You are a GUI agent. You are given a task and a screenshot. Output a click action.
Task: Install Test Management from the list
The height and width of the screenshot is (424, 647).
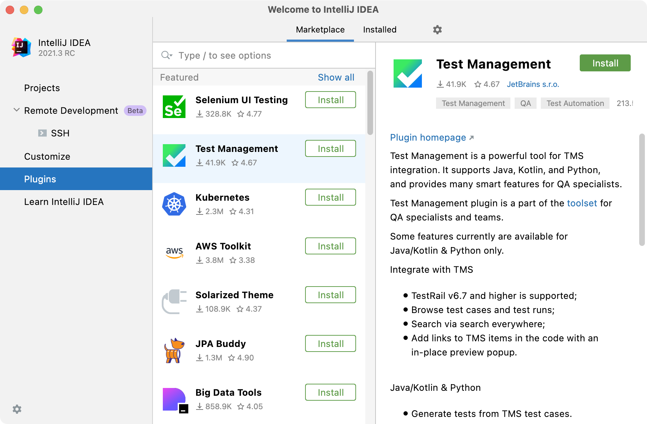point(331,149)
